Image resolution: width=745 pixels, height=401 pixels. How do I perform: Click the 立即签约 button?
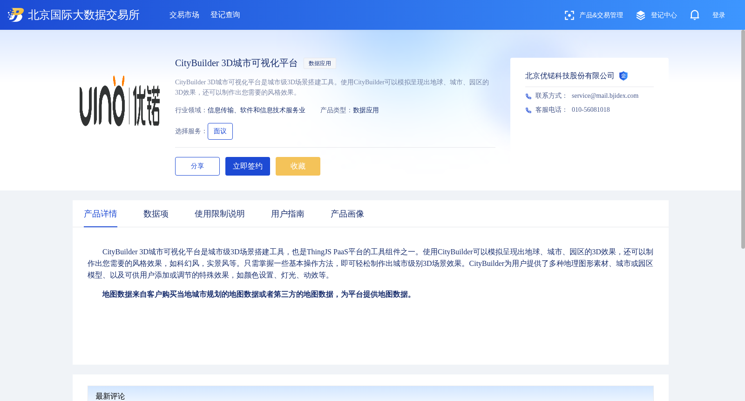pyautogui.click(x=248, y=166)
